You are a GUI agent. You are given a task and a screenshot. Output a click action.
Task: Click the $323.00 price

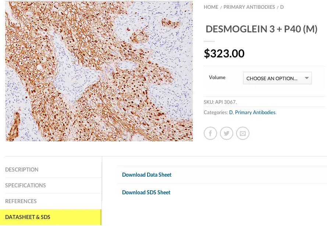tap(224, 54)
